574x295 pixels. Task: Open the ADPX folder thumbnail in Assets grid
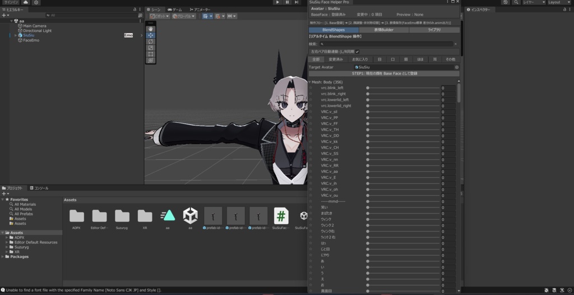(76, 216)
